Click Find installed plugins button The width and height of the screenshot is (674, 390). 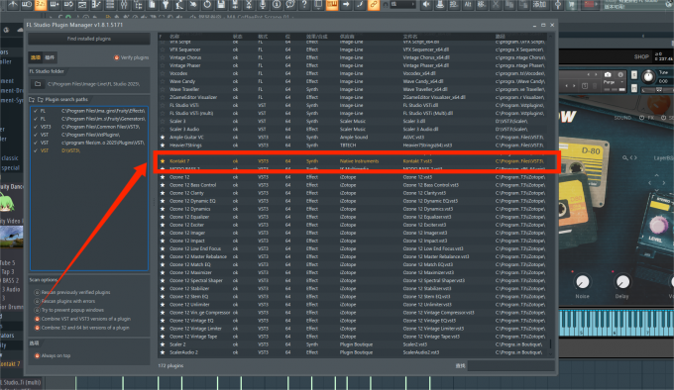click(89, 39)
